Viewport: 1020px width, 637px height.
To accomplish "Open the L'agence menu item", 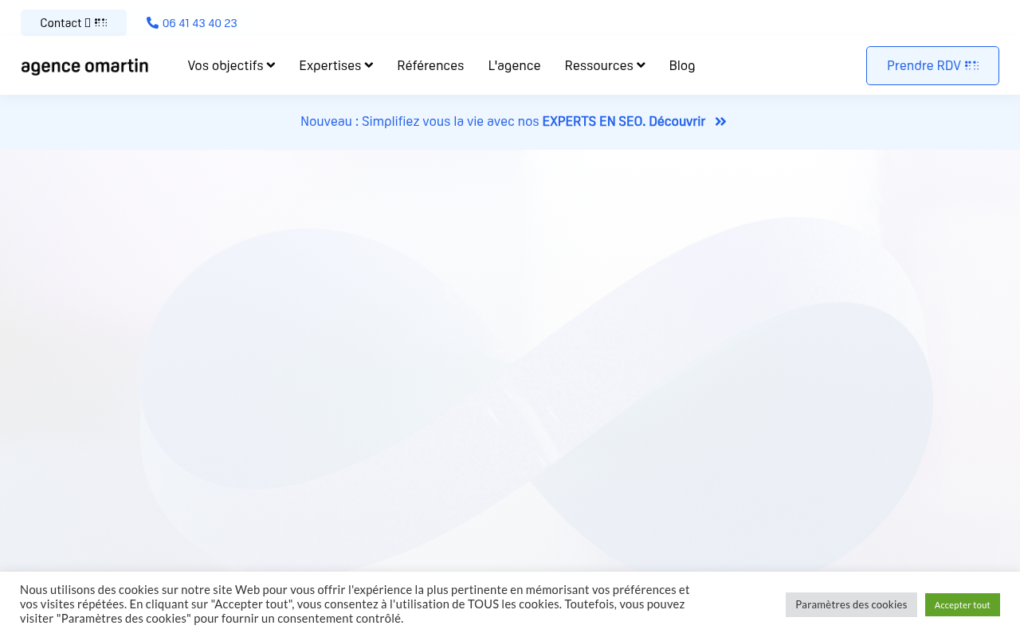I will (x=514, y=65).
